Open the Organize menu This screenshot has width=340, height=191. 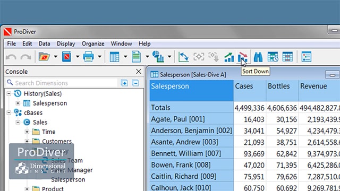(93, 44)
